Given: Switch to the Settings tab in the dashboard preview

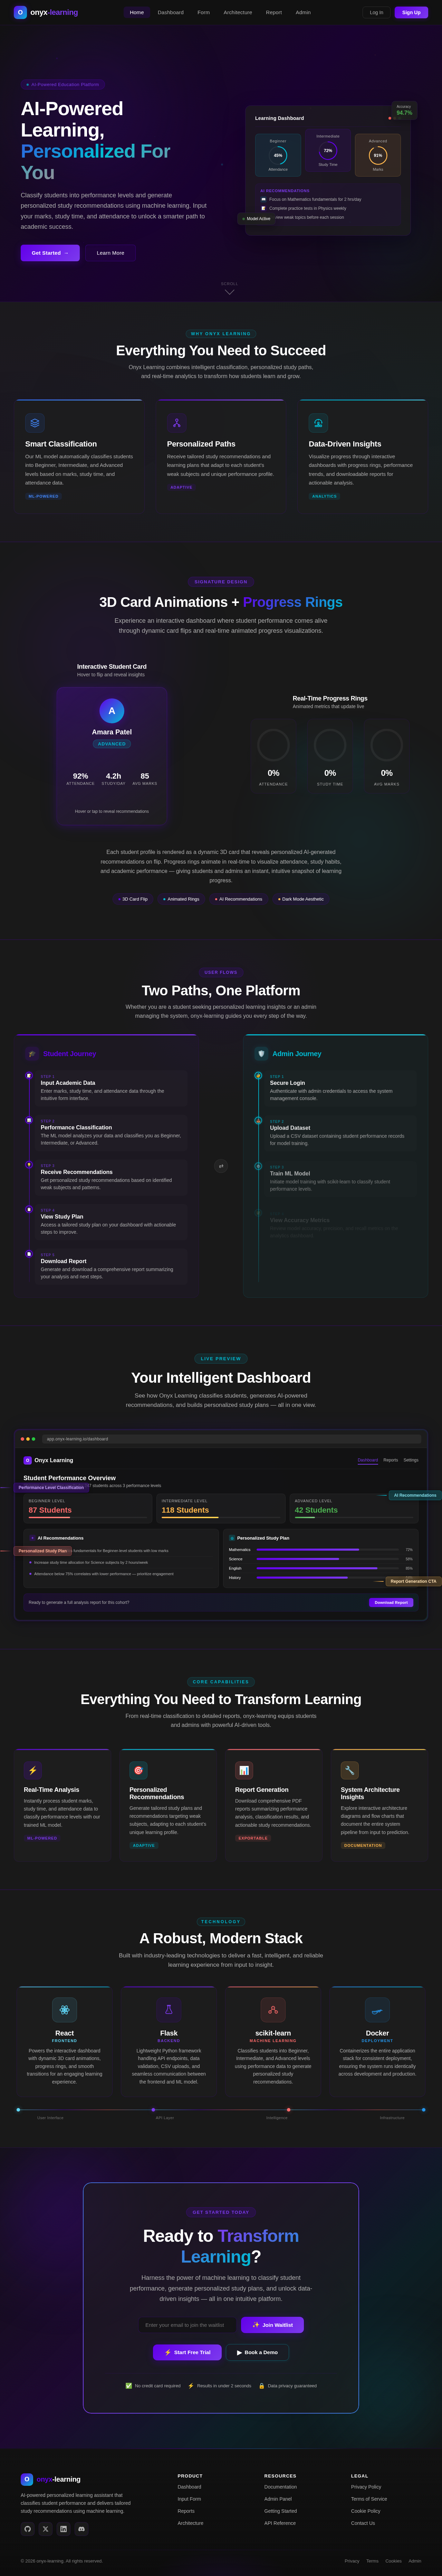Looking at the screenshot, I should (x=411, y=1460).
